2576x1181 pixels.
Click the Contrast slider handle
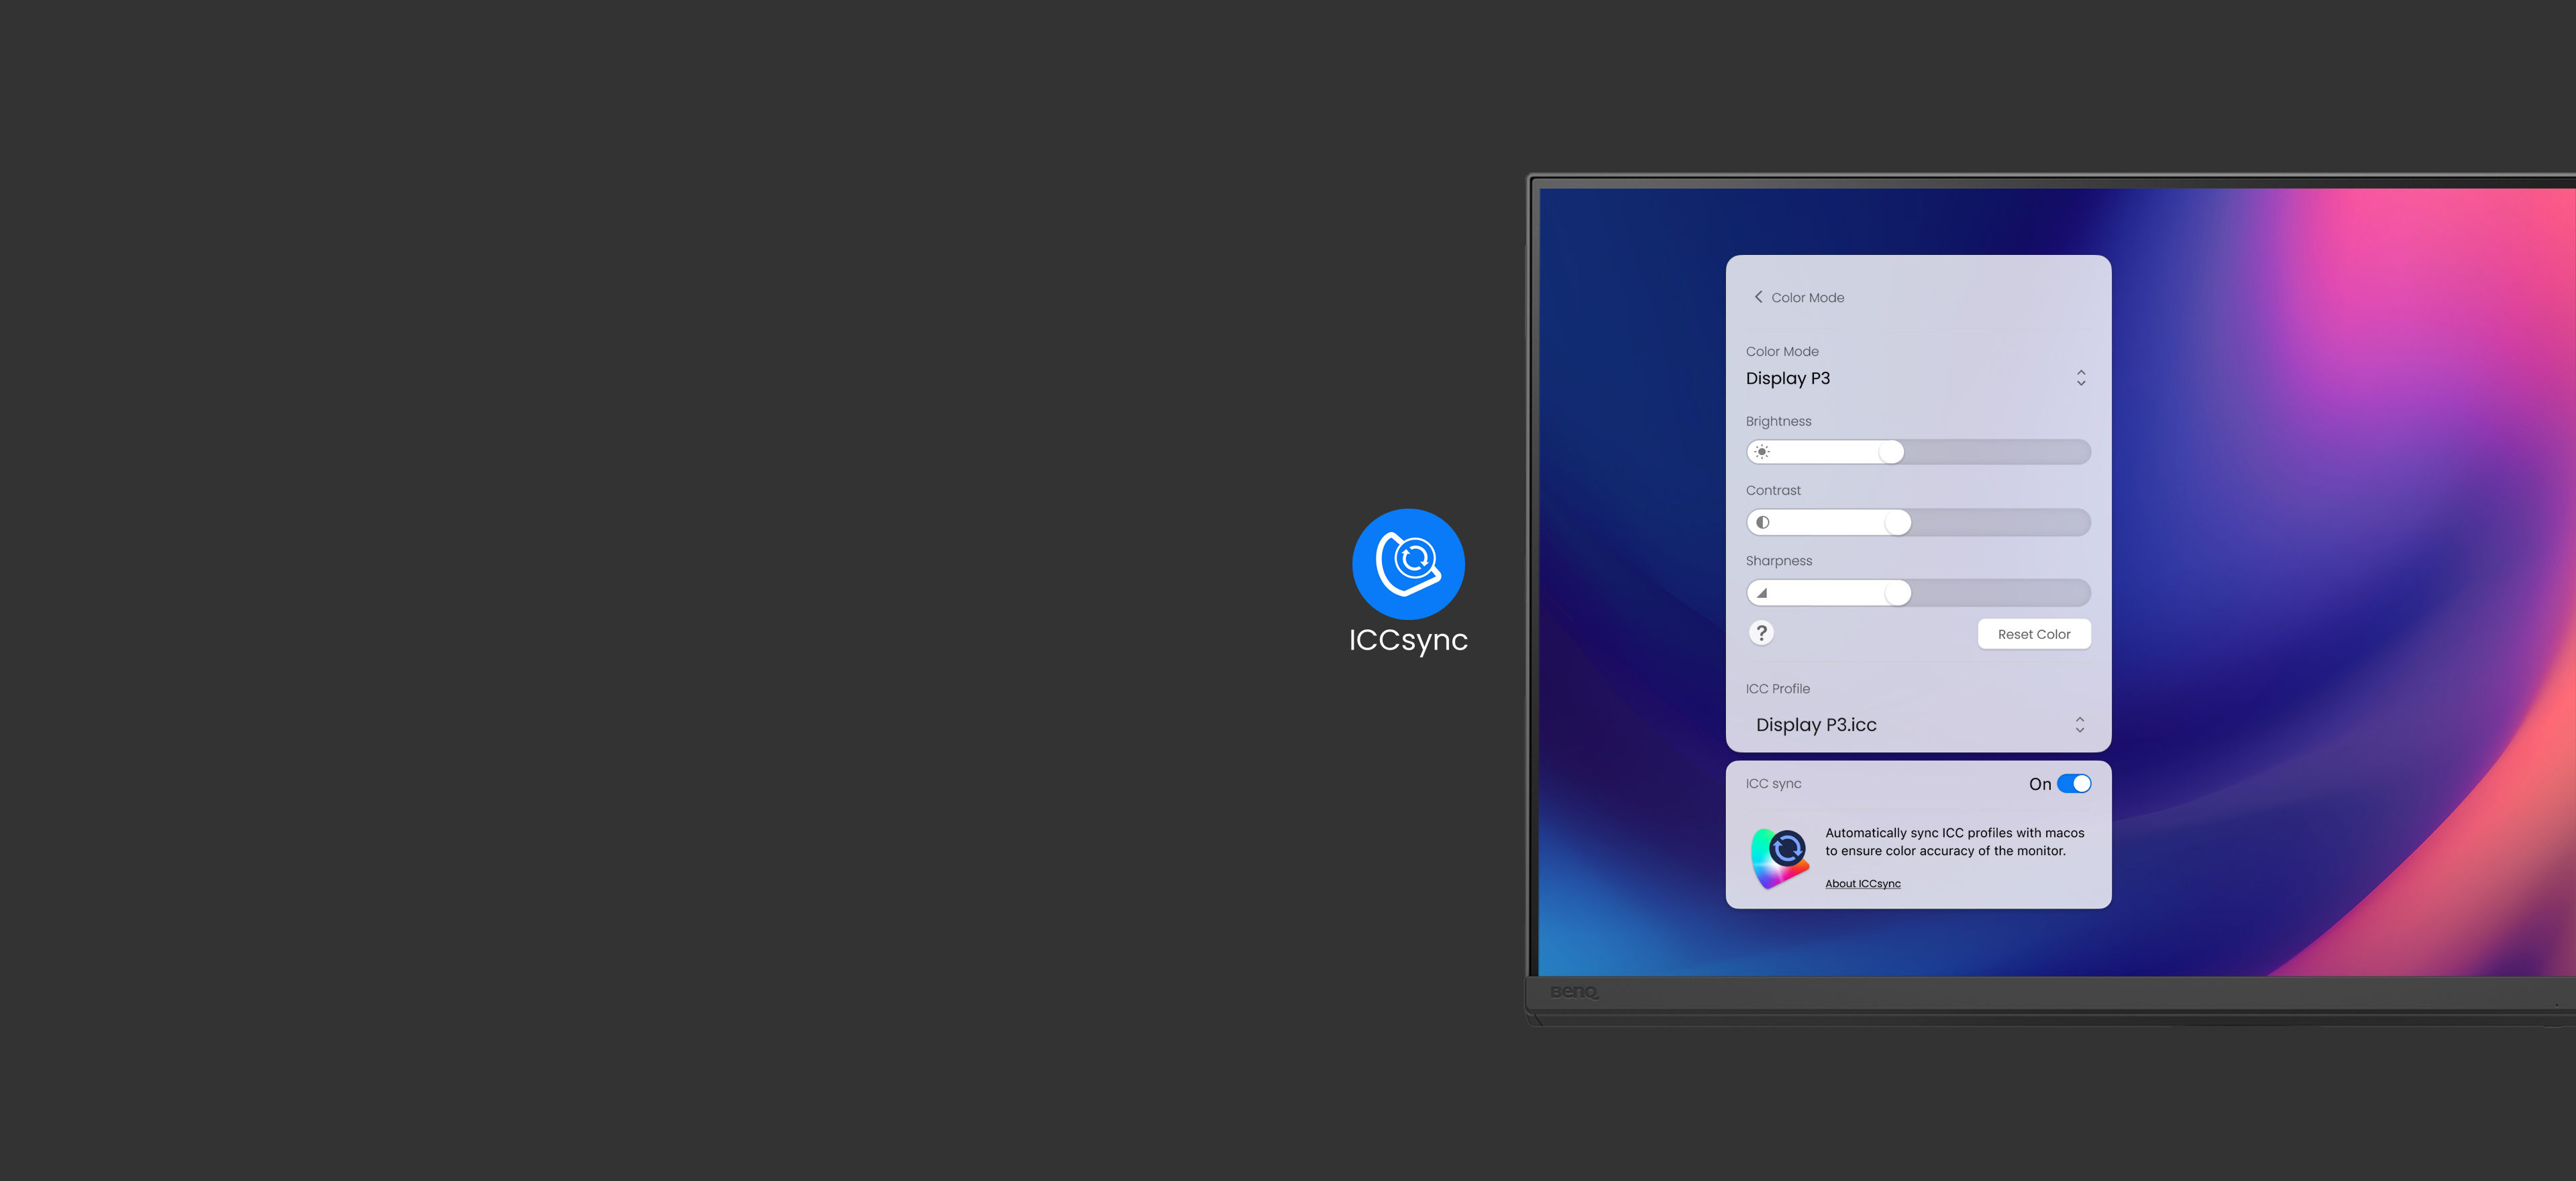click(1896, 522)
